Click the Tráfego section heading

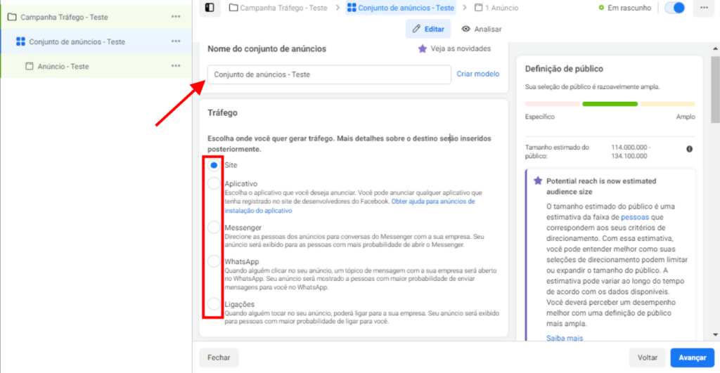point(222,112)
